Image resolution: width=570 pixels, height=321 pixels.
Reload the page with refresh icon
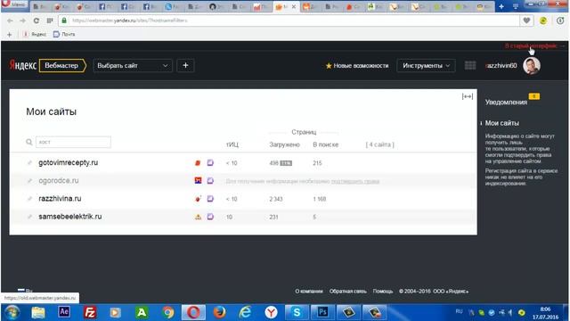click(x=36, y=21)
